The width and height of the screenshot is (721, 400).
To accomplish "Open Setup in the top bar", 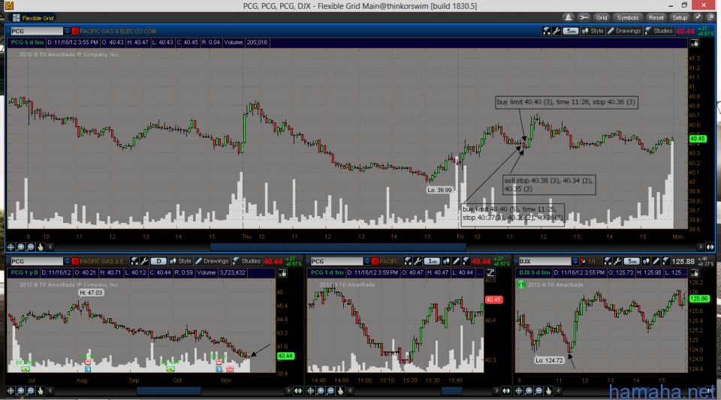I will pos(680,18).
